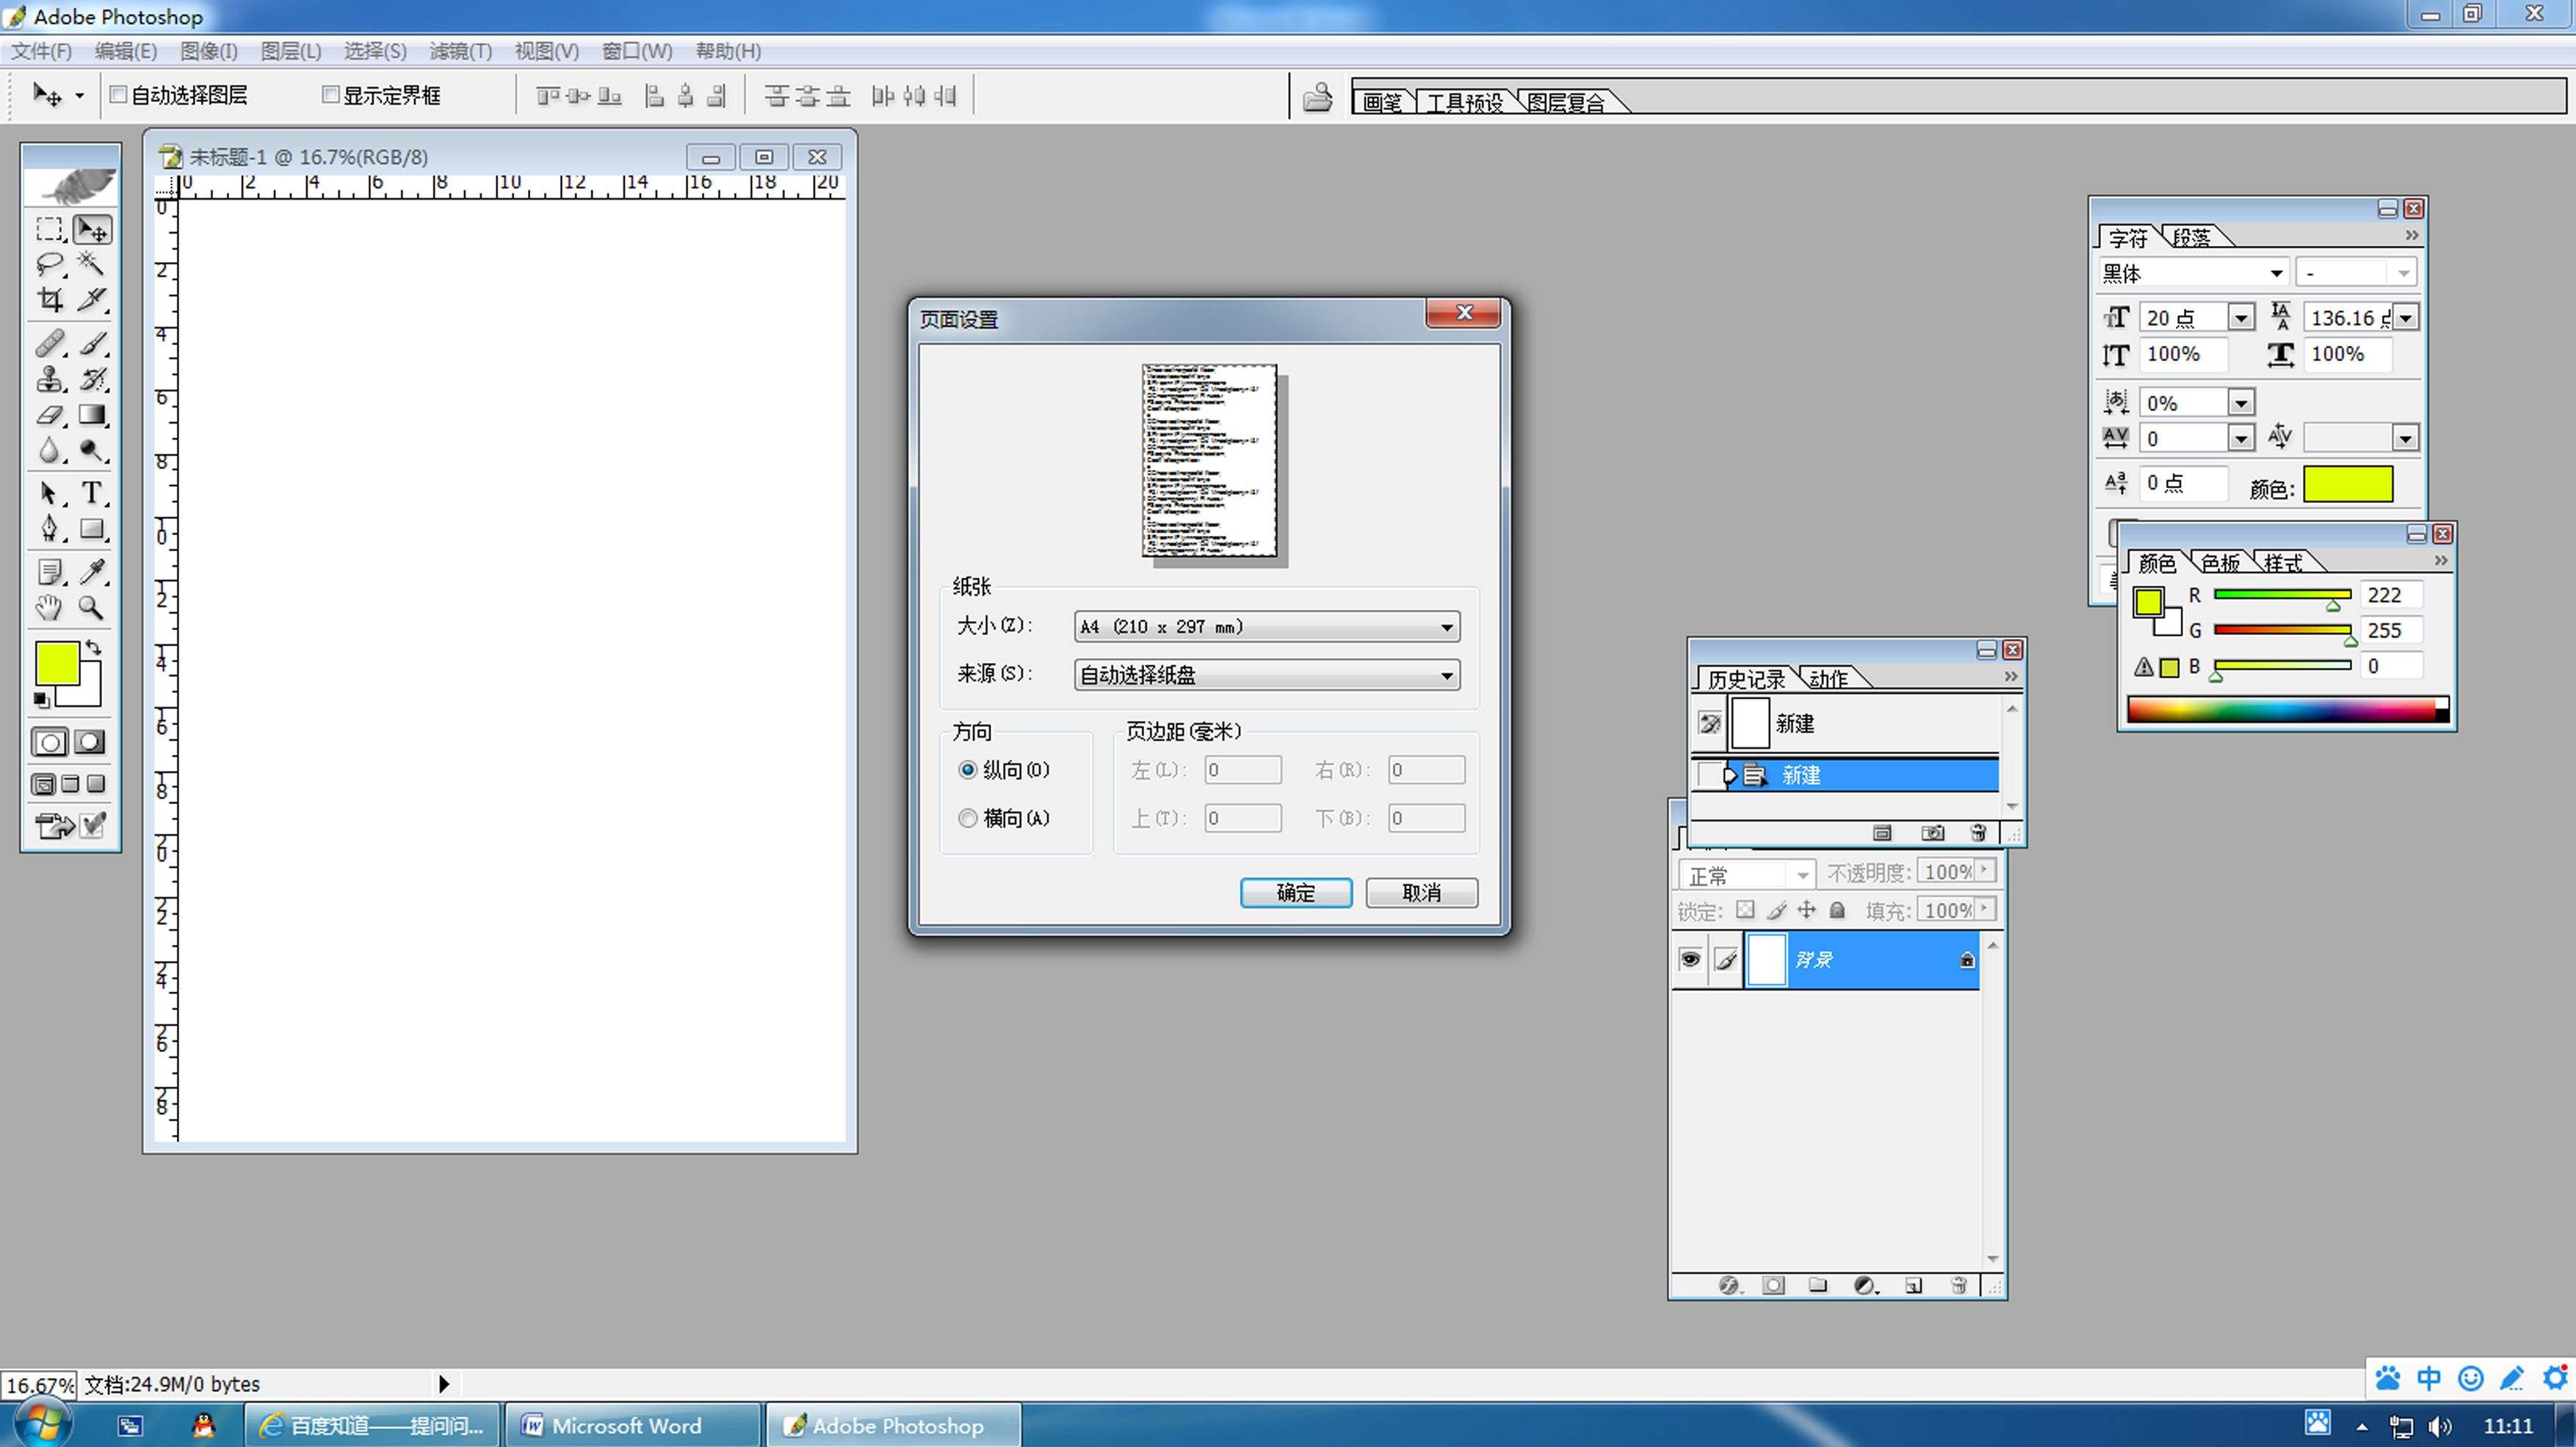Select the Magic Wand tool
This screenshot has width=2576, height=1447.
(92, 263)
